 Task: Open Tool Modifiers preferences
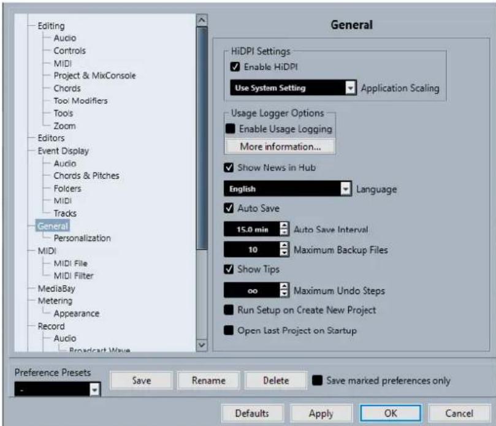pyautogui.click(x=81, y=101)
